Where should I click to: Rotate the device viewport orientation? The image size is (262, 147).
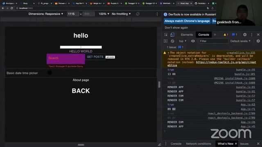point(138,14)
